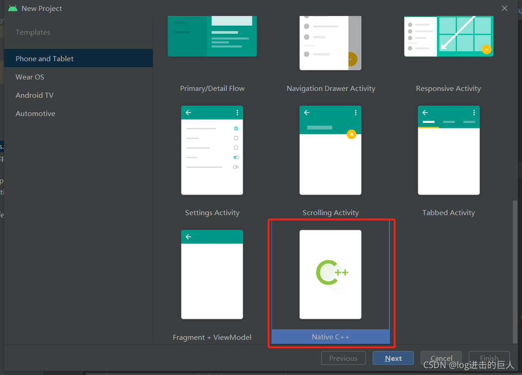This screenshot has width=522, height=375.
Task: Select the Primary/Detail Flow template
Action: click(x=212, y=37)
